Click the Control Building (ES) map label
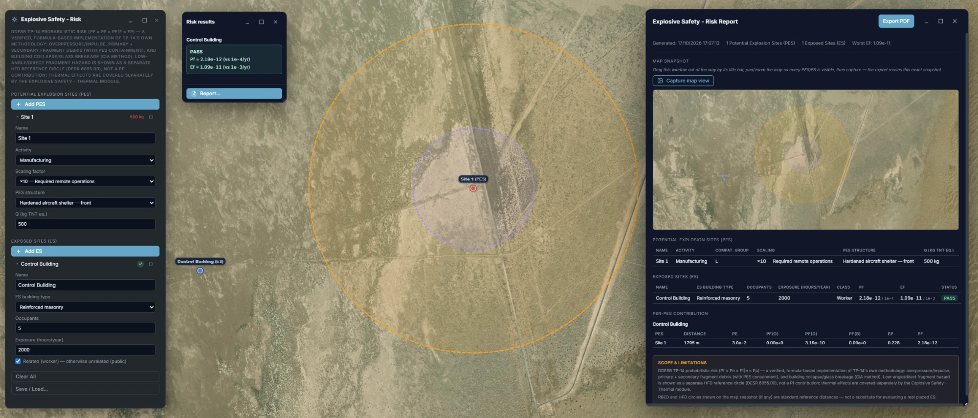978x418 pixels. point(200,262)
